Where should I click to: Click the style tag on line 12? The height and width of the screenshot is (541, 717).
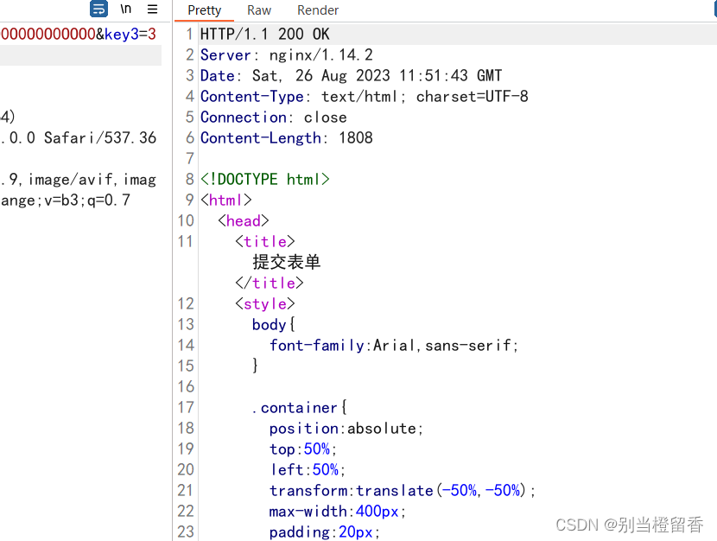264,303
